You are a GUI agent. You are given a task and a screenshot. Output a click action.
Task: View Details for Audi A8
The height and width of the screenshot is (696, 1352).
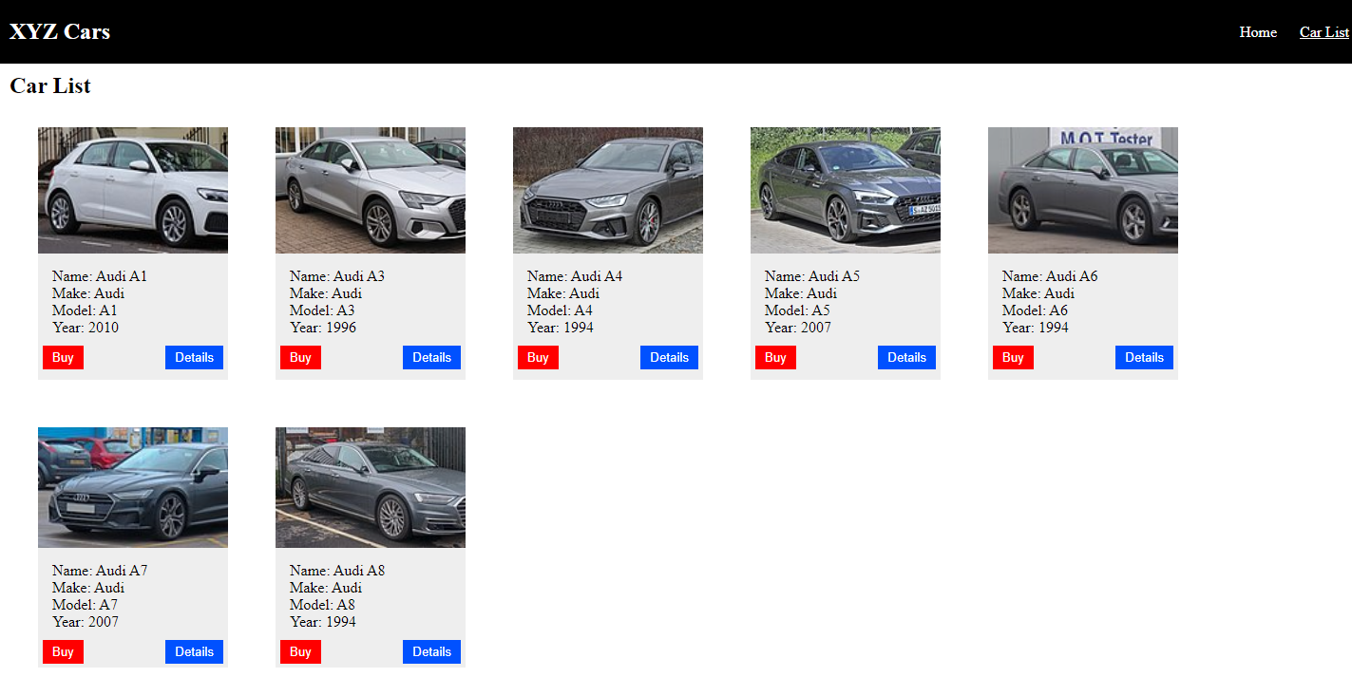pyautogui.click(x=431, y=651)
